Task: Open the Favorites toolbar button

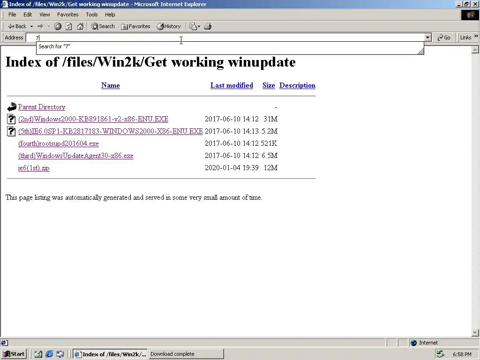Action: (x=135, y=26)
